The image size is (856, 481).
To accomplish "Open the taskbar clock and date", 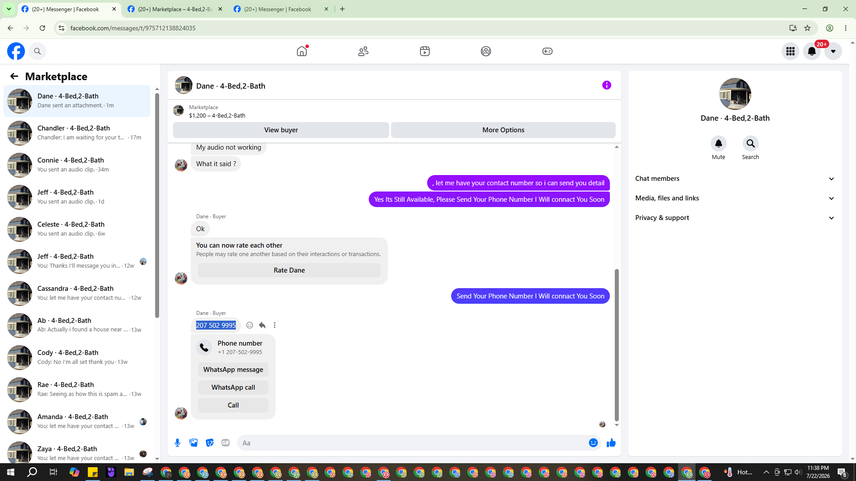I will [818, 472].
